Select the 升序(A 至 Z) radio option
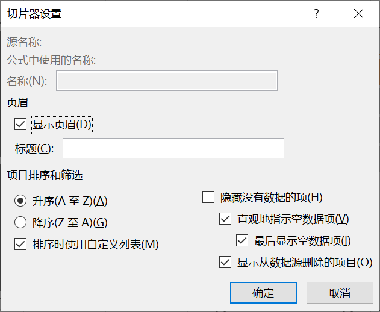 (20, 201)
